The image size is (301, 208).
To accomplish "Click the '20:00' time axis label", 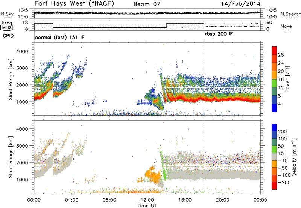I will tap(222, 200).
